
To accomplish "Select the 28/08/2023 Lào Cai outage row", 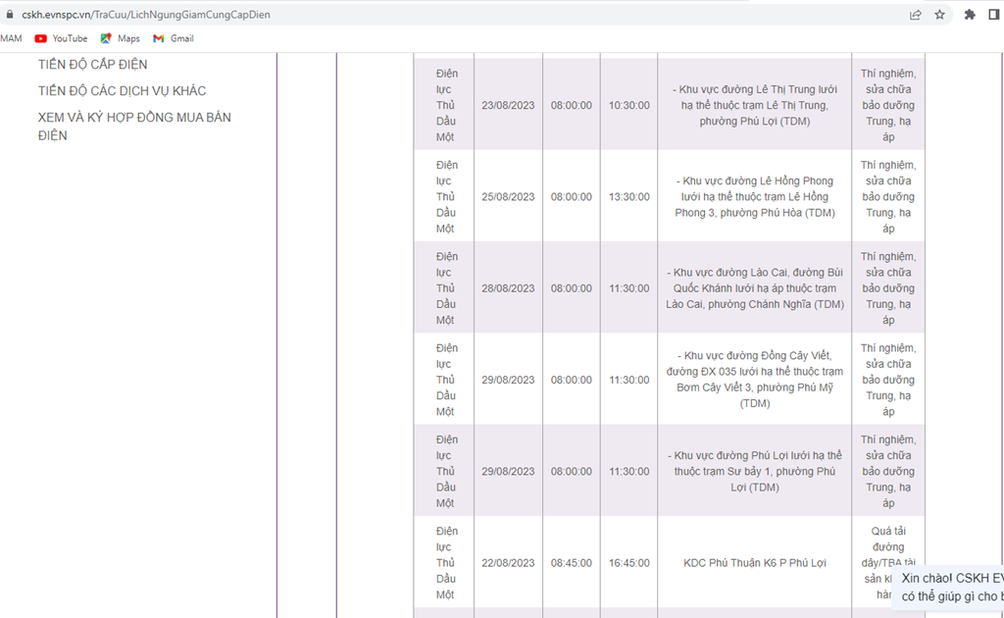I will (669, 288).
